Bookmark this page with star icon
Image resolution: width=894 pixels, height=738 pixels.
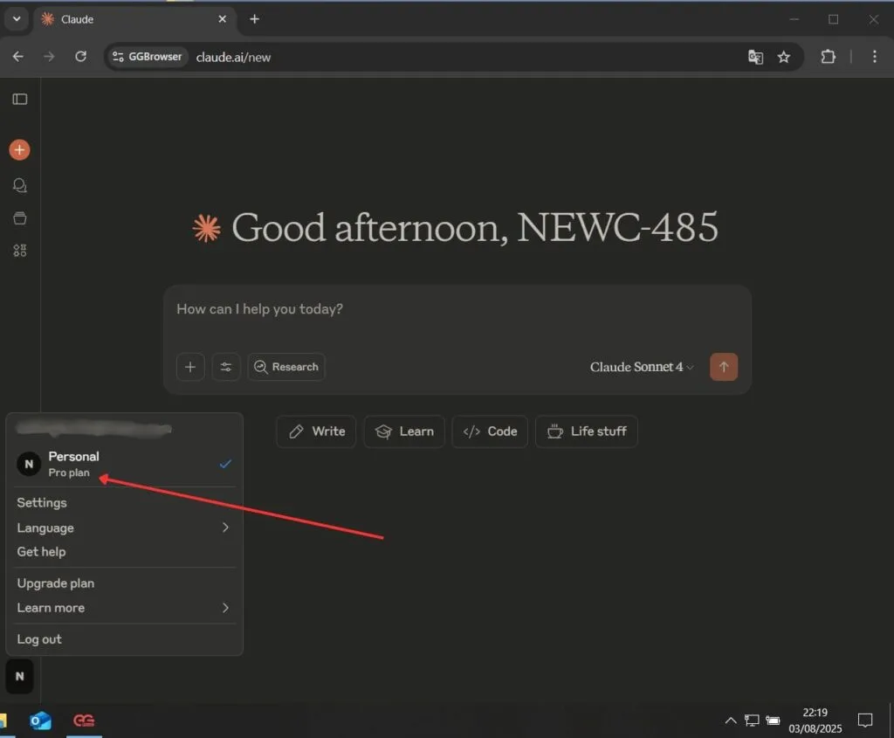(x=784, y=57)
